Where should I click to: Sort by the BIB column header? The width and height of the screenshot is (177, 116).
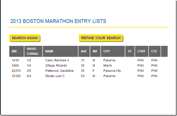coord(16,51)
